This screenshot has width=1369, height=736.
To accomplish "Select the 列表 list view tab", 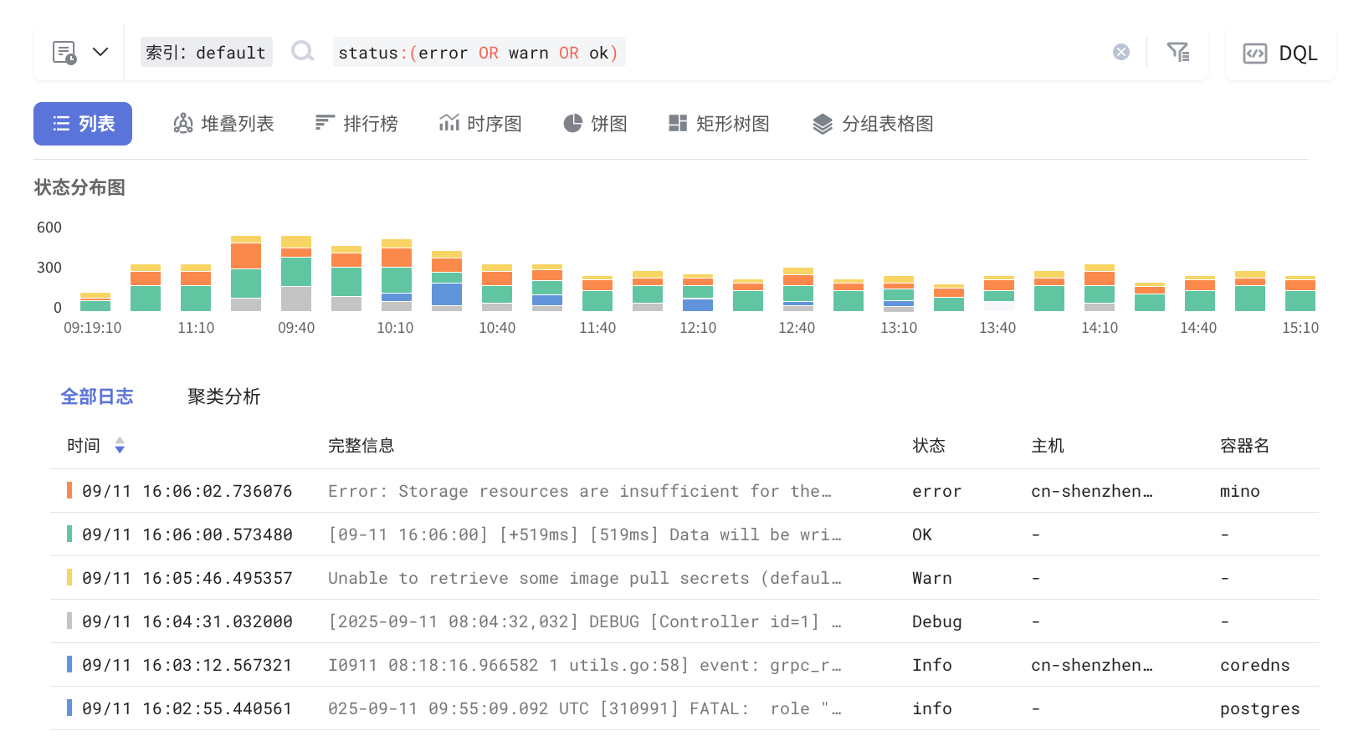I will (x=83, y=124).
